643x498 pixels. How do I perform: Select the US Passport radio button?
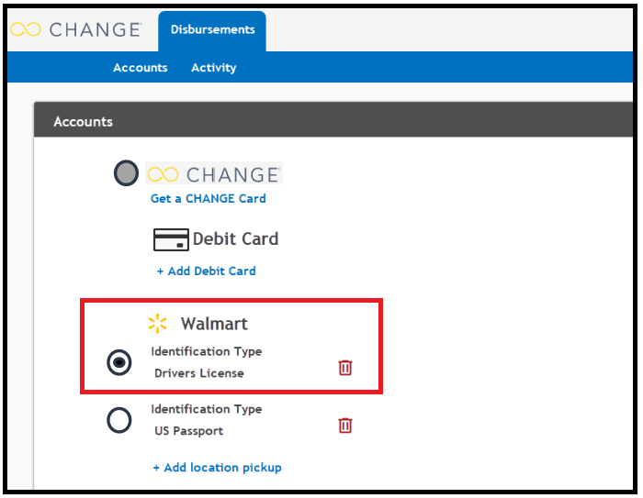pos(119,420)
